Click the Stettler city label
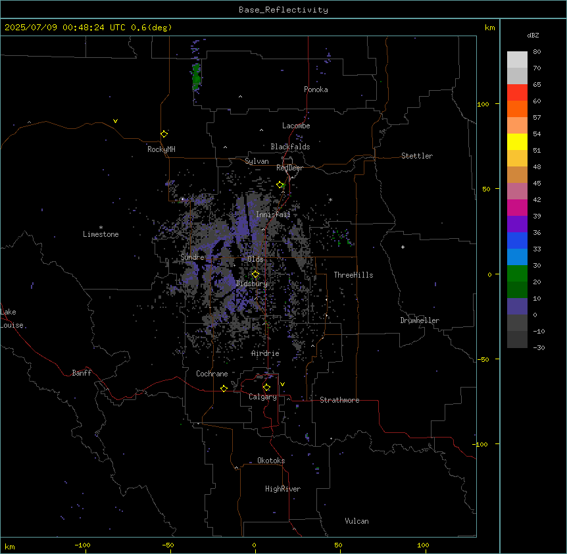This screenshot has height=554, width=567. pyautogui.click(x=417, y=156)
